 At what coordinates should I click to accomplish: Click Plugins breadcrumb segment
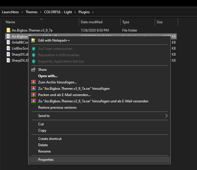(84, 12)
